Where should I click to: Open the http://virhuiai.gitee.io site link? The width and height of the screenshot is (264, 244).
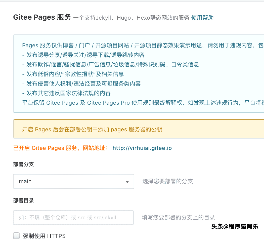[142, 148]
